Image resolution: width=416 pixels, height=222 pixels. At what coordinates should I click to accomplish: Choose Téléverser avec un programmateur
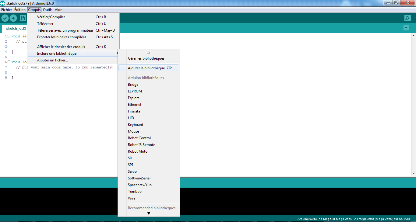pos(73,30)
